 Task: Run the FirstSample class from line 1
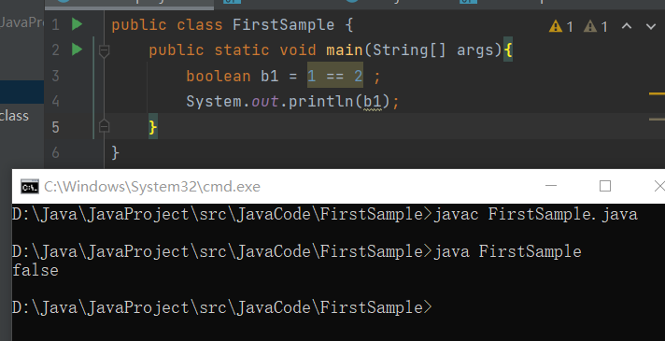pos(78,24)
